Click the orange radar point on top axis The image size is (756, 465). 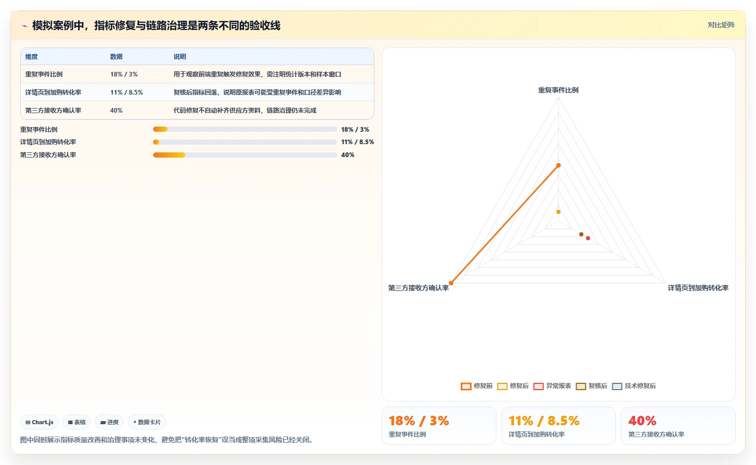click(x=558, y=165)
